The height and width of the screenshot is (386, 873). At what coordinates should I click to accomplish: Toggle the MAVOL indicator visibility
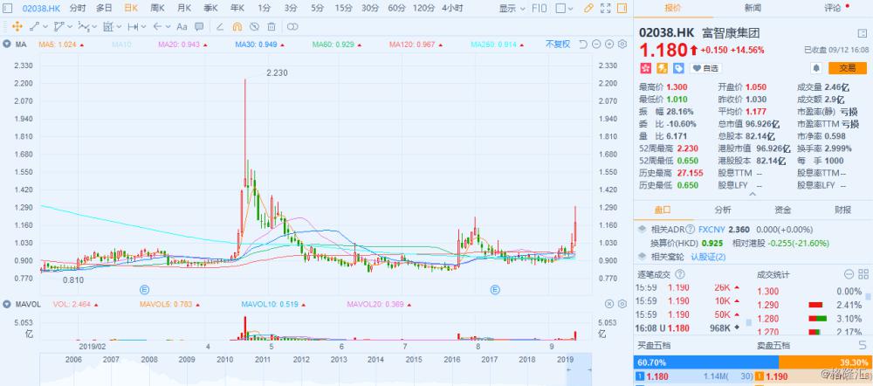(x=7, y=304)
